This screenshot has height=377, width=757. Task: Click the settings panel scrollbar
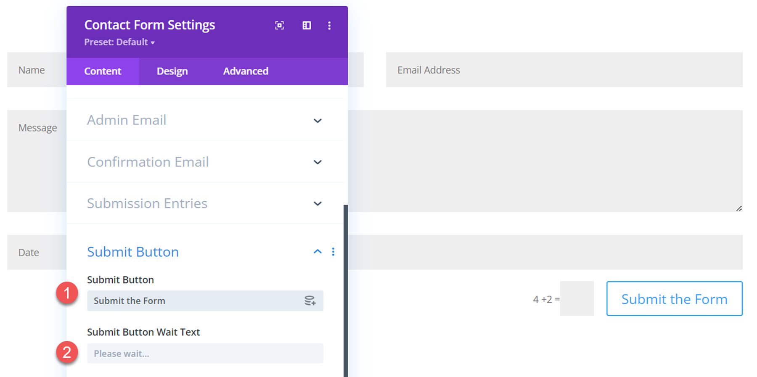click(346, 290)
